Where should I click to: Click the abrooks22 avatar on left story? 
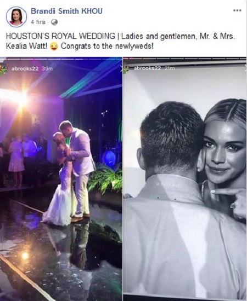point(3,68)
